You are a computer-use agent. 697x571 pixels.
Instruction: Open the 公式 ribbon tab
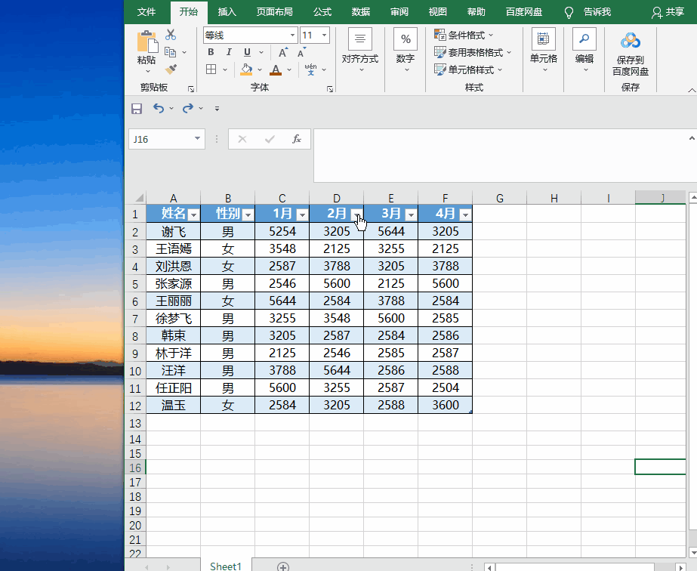(322, 12)
